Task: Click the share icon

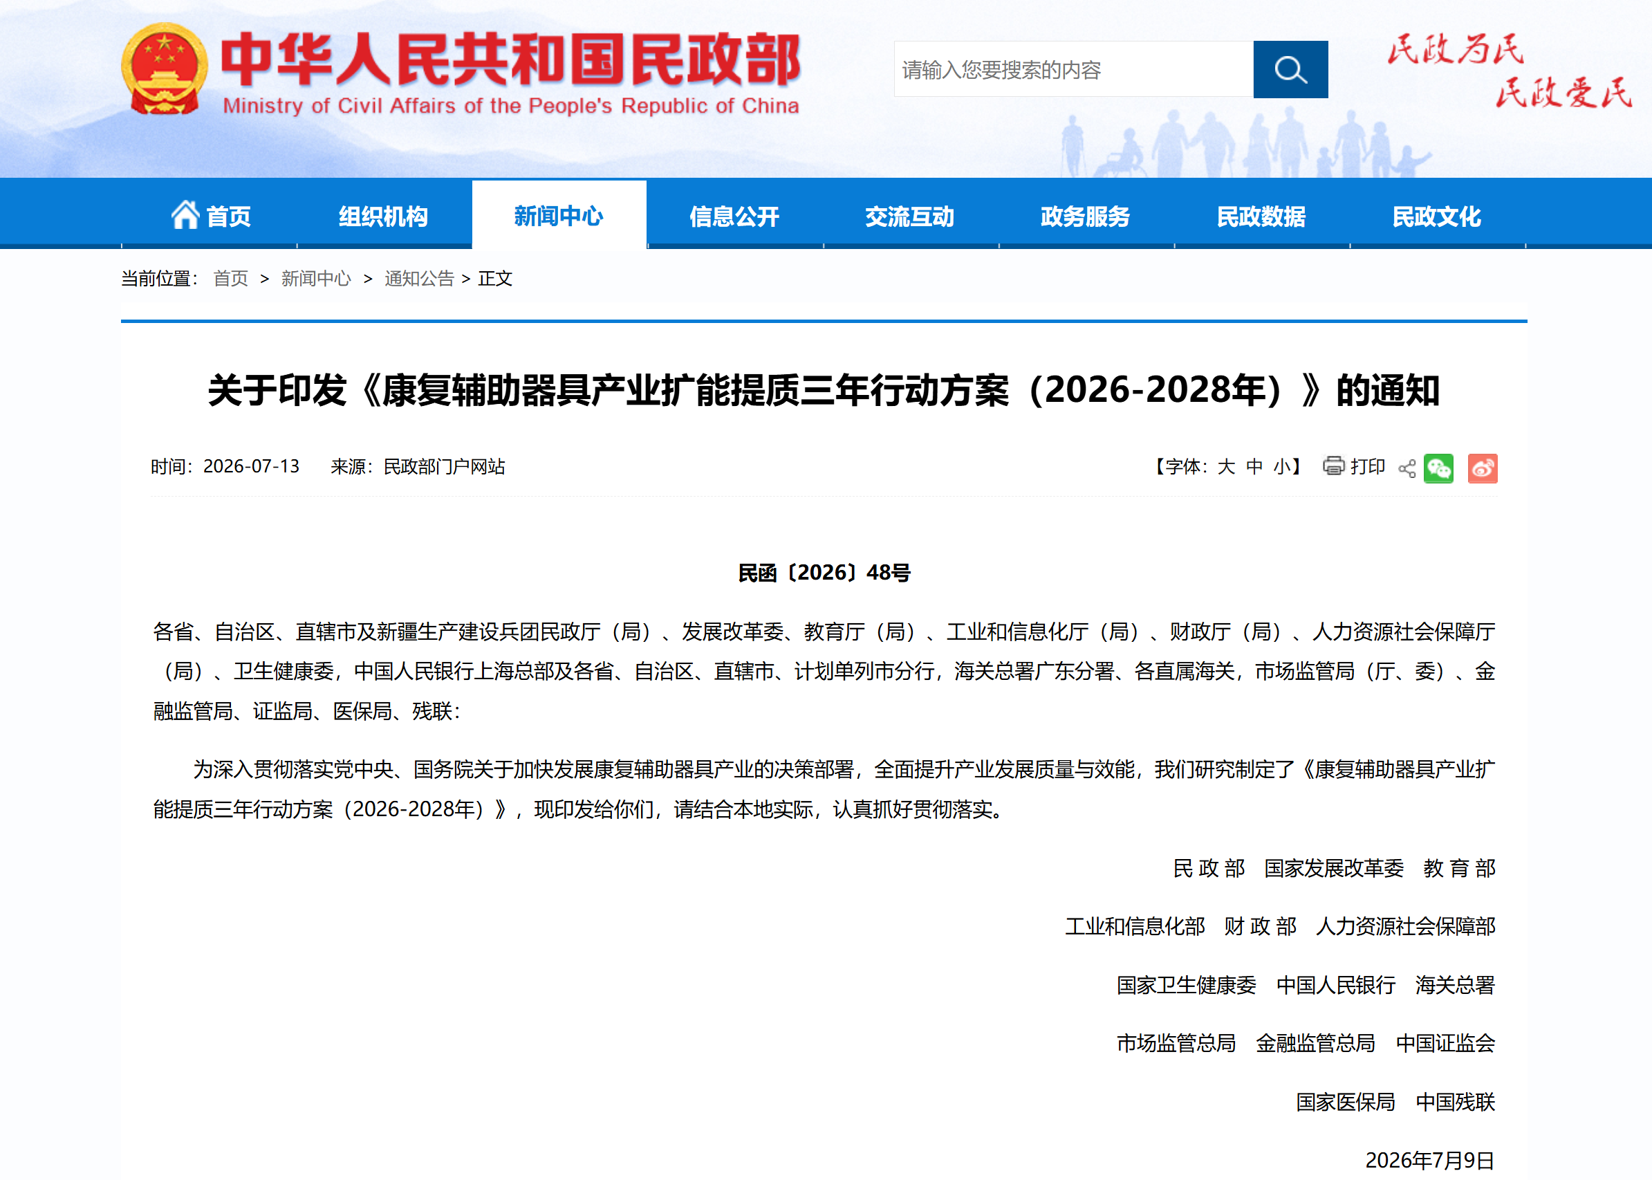Action: click(x=1407, y=469)
